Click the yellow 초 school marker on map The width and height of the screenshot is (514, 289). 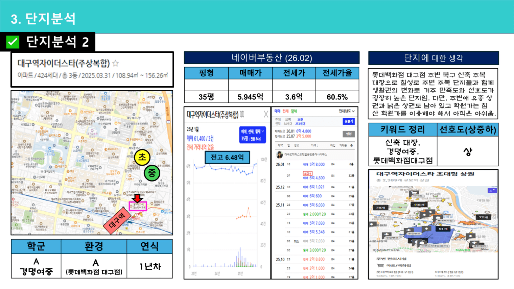click(x=142, y=157)
